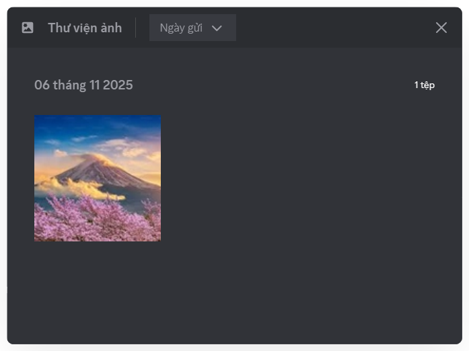Viewport: 469px width, 351px height.
Task: View the only file sent 06 tháng 11
Action: 98,178
